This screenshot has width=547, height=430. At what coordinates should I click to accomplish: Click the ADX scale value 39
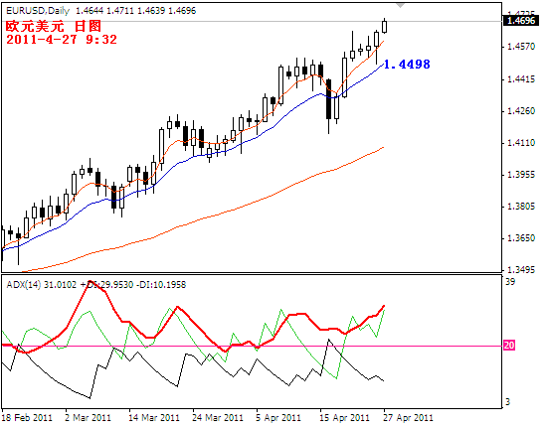[510, 282]
